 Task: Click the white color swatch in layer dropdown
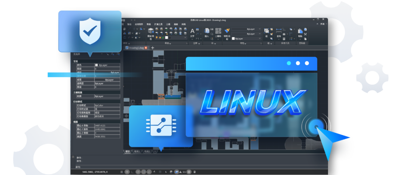(167, 38)
